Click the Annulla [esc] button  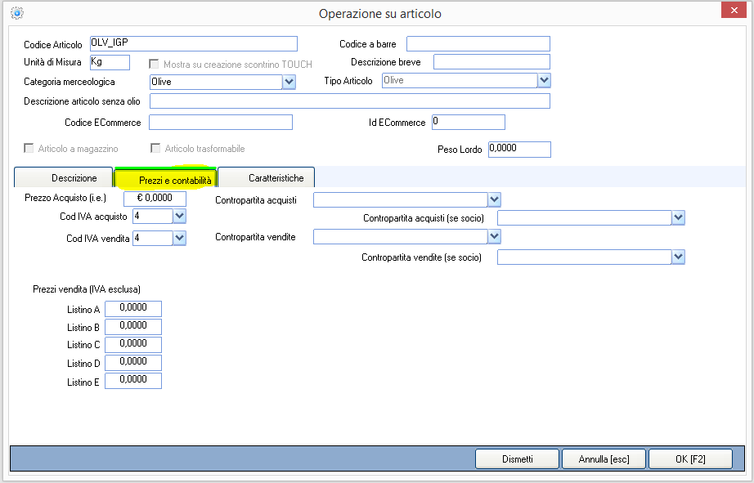604,459
